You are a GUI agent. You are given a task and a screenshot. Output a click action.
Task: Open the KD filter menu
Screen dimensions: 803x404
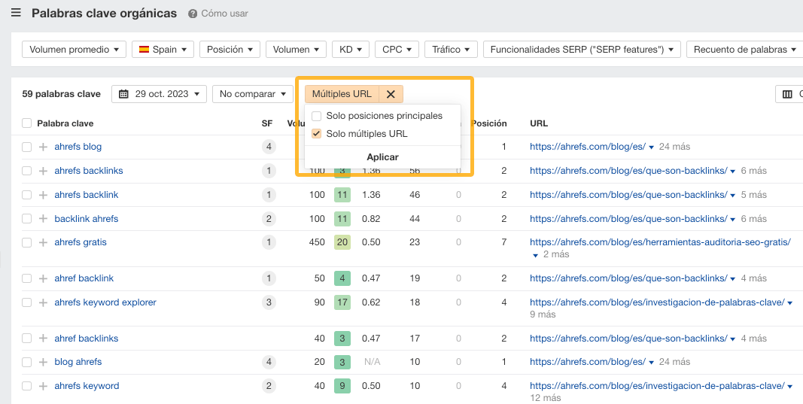[350, 50]
